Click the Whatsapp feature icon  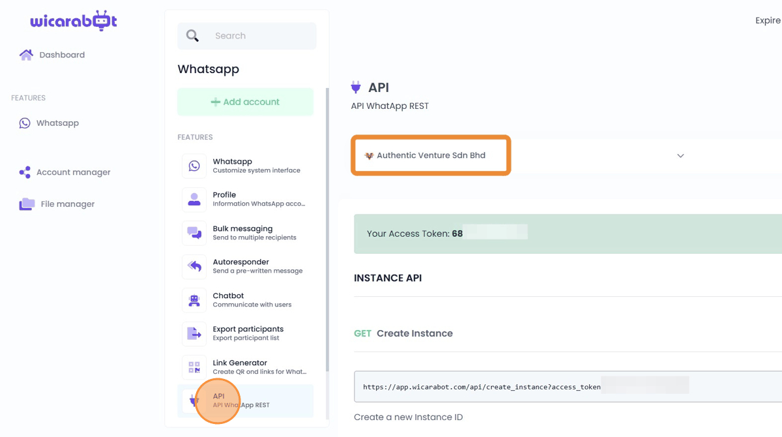(194, 166)
